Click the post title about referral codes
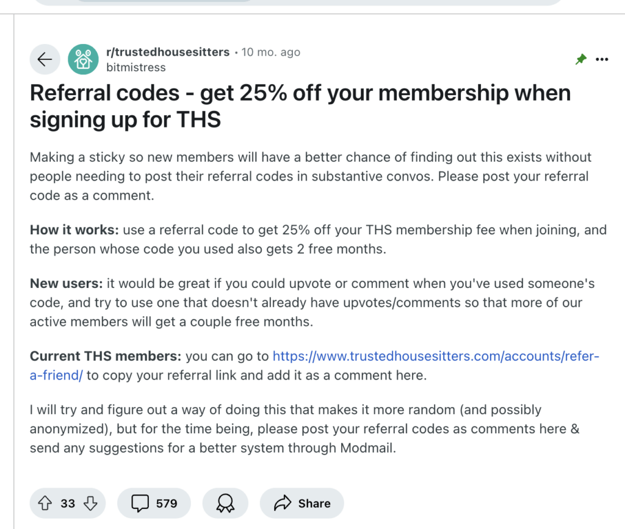The image size is (625, 529). click(300, 106)
